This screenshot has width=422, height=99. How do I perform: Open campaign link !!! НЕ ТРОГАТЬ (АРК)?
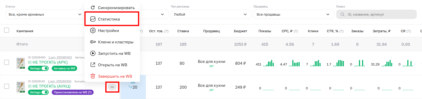[48, 62]
